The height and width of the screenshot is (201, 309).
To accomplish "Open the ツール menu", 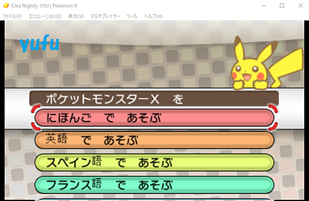I will pos(132,16).
